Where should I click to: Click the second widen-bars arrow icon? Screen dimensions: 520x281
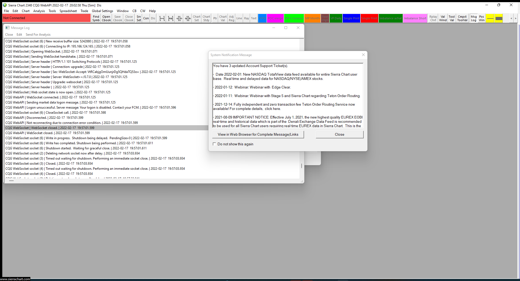pyautogui.click(x=171, y=18)
